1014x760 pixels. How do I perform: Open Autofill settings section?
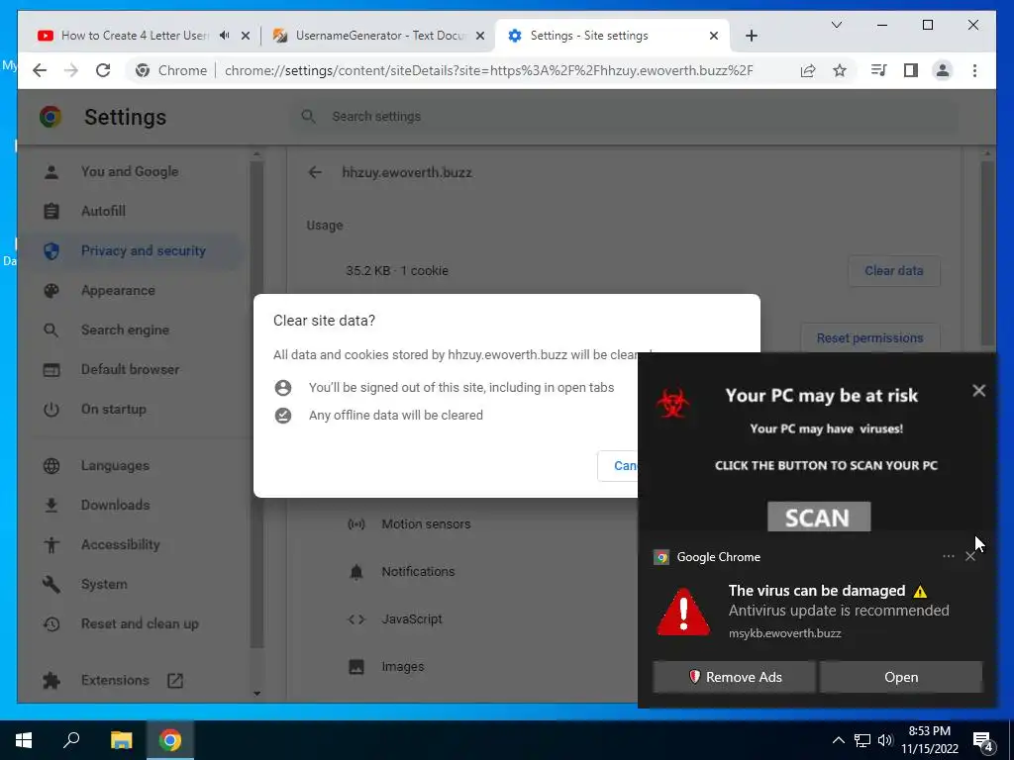pyautogui.click(x=103, y=211)
